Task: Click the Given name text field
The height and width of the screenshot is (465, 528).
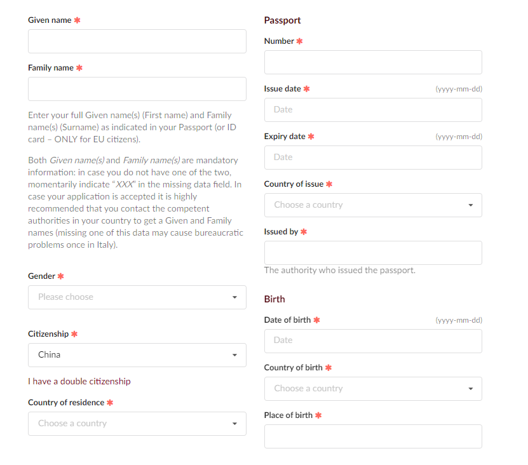Action: point(137,41)
